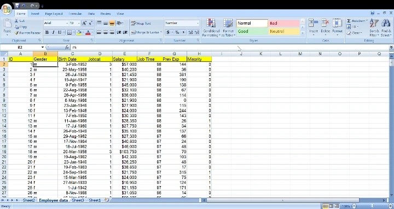394x209 pixels.
Task: Click the Insert cells icon
Action: tap(314, 23)
